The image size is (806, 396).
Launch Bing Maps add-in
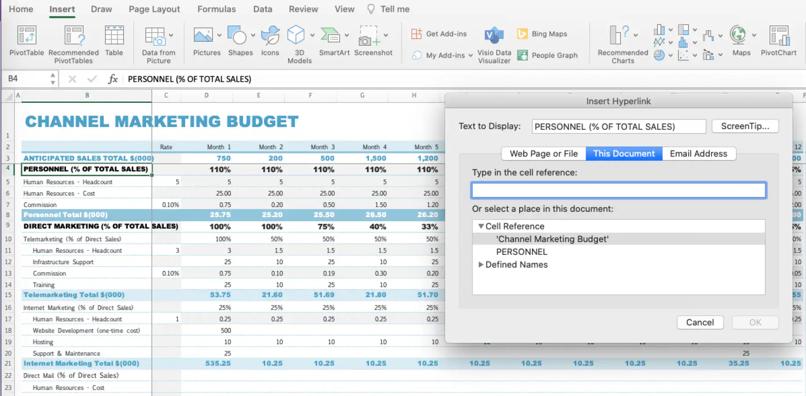click(542, 34)
